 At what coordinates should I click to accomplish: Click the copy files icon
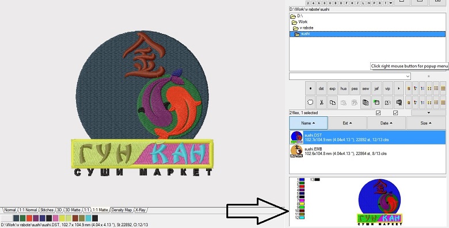333,102
